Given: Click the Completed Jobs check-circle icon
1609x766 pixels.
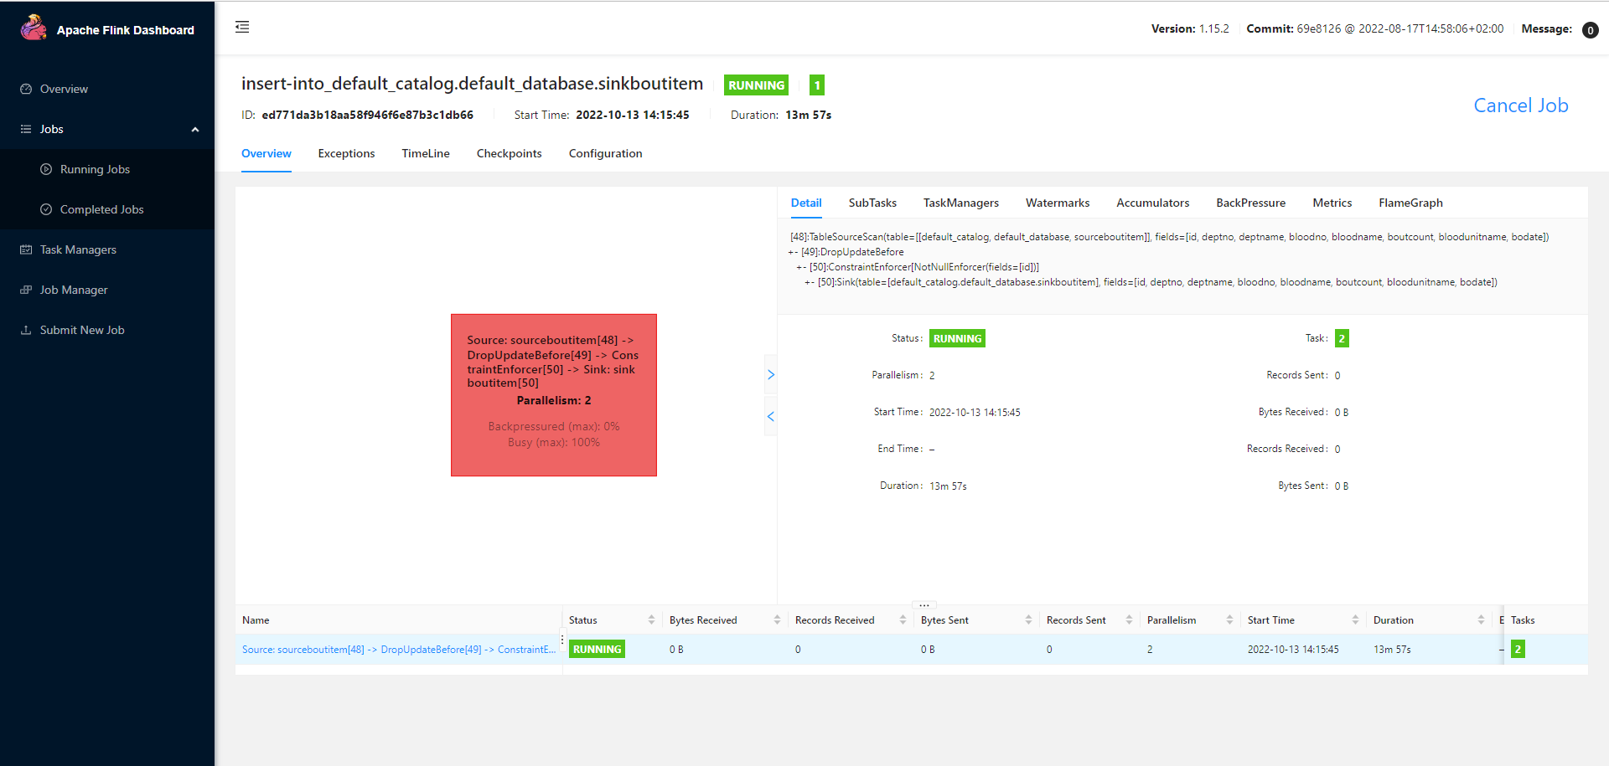Looking at the screenshot, I should (x=46, y=209).
